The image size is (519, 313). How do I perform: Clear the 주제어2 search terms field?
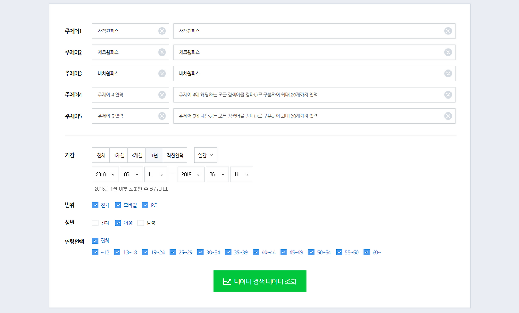(x=448, y=52)
